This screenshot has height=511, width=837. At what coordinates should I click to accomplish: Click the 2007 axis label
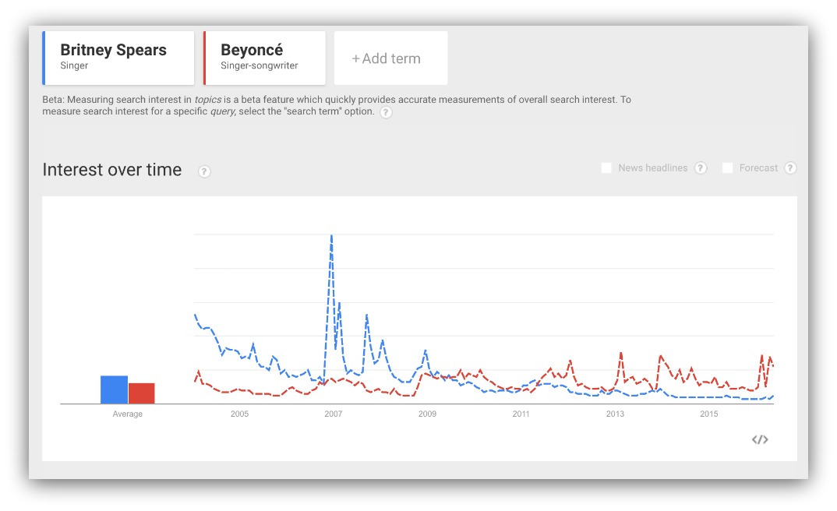click(x=333, y=414)
